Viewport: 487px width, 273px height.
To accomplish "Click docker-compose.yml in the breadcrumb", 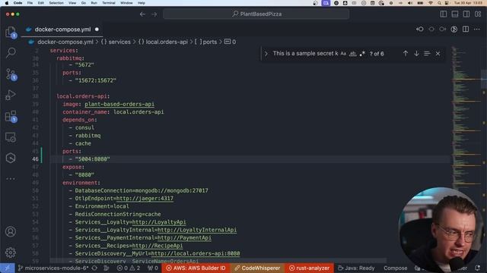I will (65, 42).
